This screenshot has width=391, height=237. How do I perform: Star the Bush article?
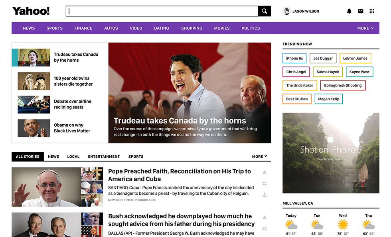(x=264, y=217)
